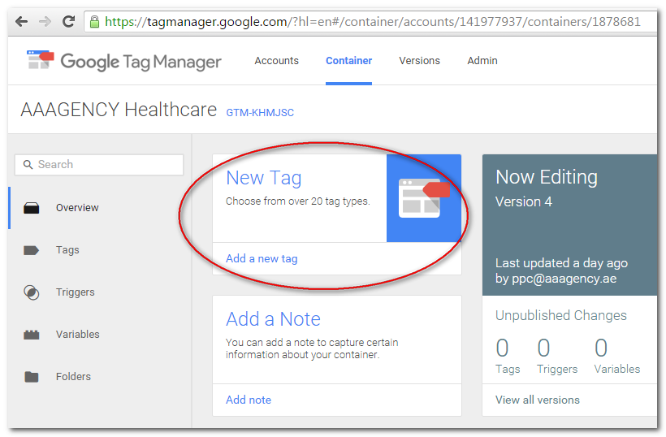Click the green padlock security icon

click(94, 21)
